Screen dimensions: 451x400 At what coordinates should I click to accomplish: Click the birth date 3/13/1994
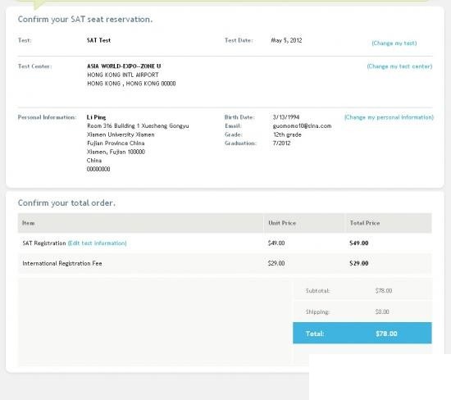coord(286,117)
